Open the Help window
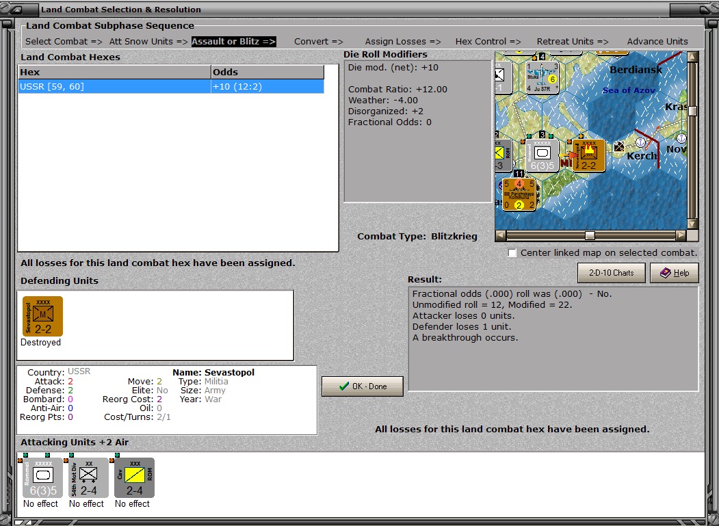The image size is (719, 526). [x=675, y=273]
